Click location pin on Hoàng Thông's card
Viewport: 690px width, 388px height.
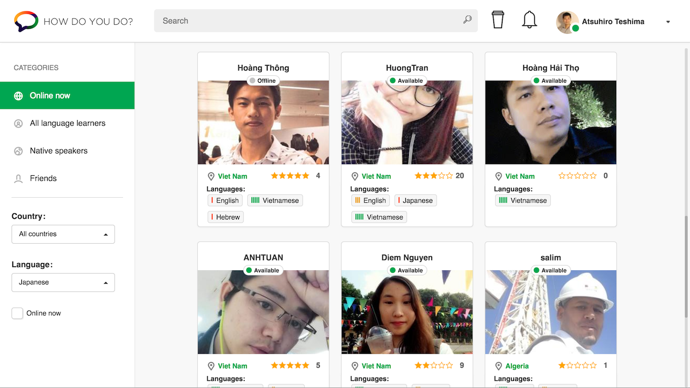[211, 176]
